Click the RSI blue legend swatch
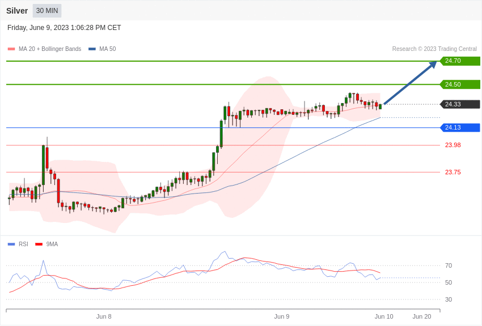The height and width of the screenshot is (326, 482). (x=11, y=244)
